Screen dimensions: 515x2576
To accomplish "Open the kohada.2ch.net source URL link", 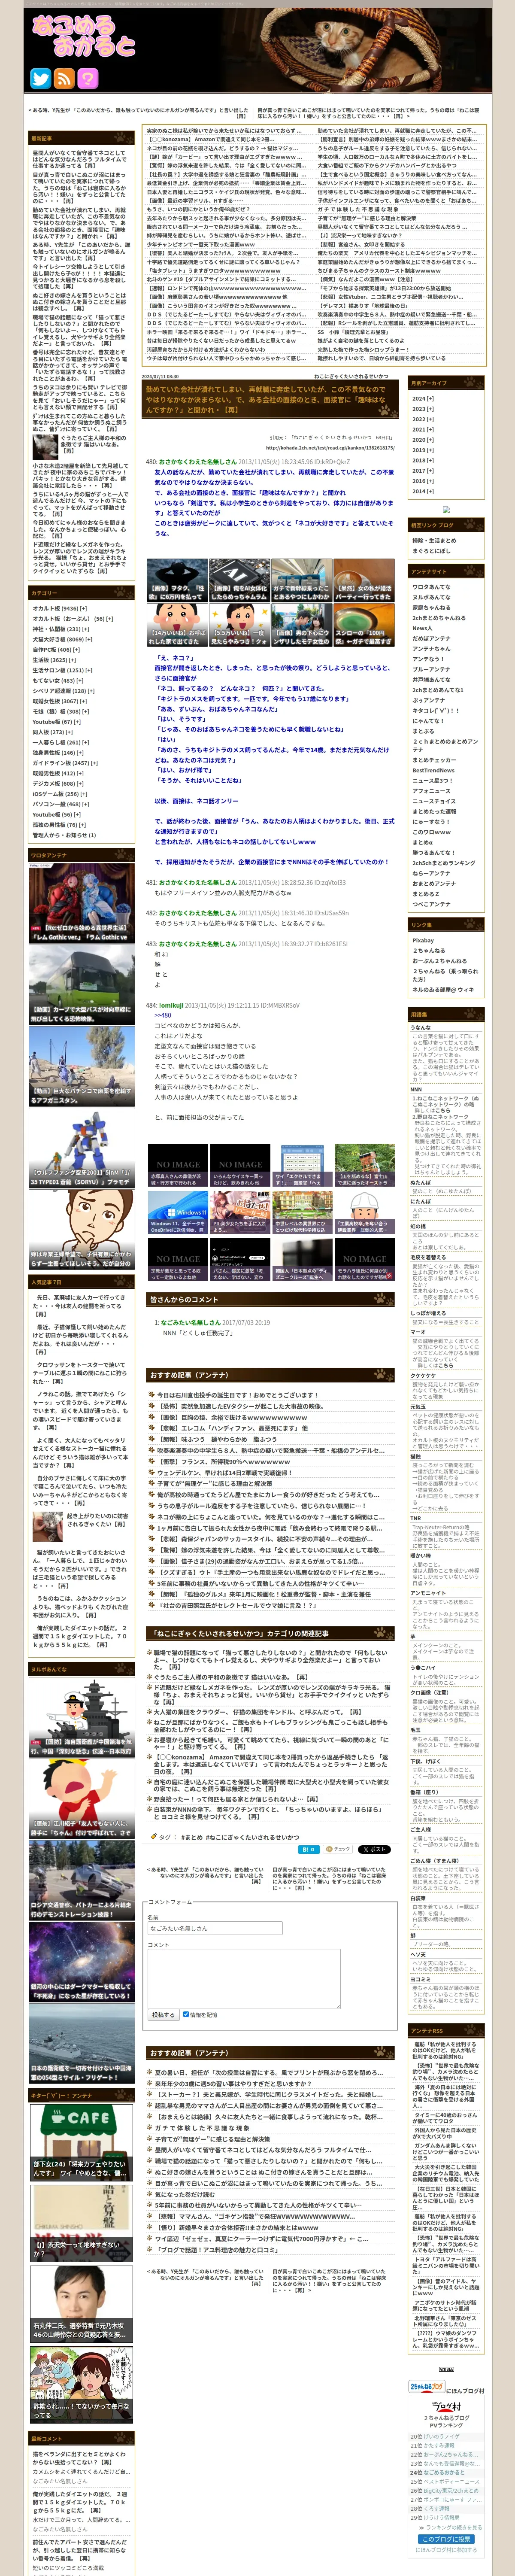I will point(330,447).
